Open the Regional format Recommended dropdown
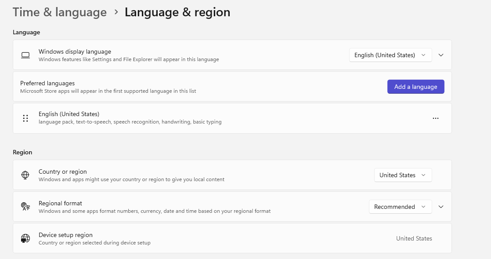491x259 pixels. [400, 207]
